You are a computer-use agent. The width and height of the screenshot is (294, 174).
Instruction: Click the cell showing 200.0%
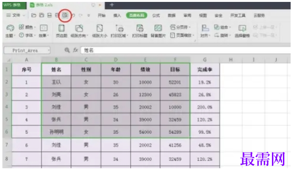(205, 107)
